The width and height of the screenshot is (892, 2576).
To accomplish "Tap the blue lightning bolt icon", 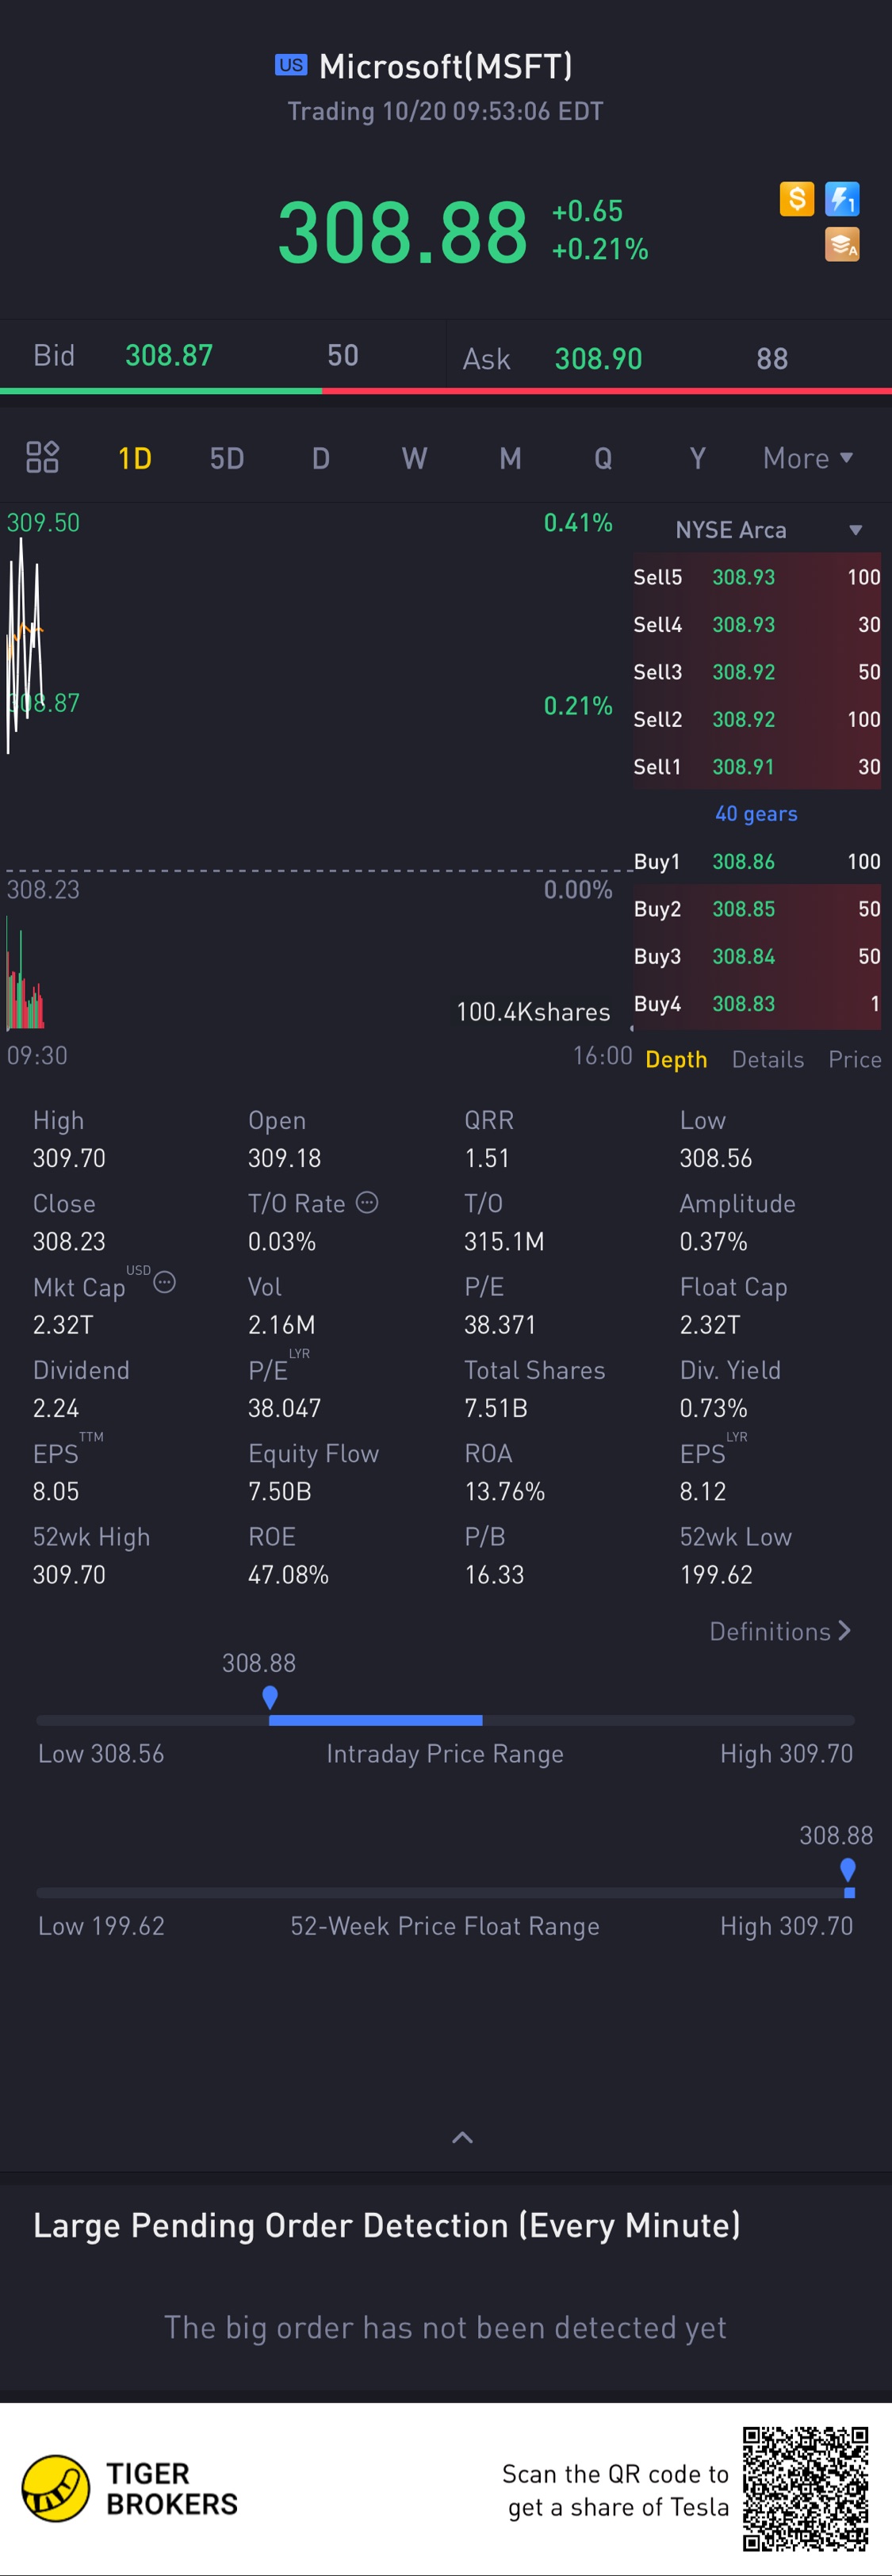I will tap(842, 198).
